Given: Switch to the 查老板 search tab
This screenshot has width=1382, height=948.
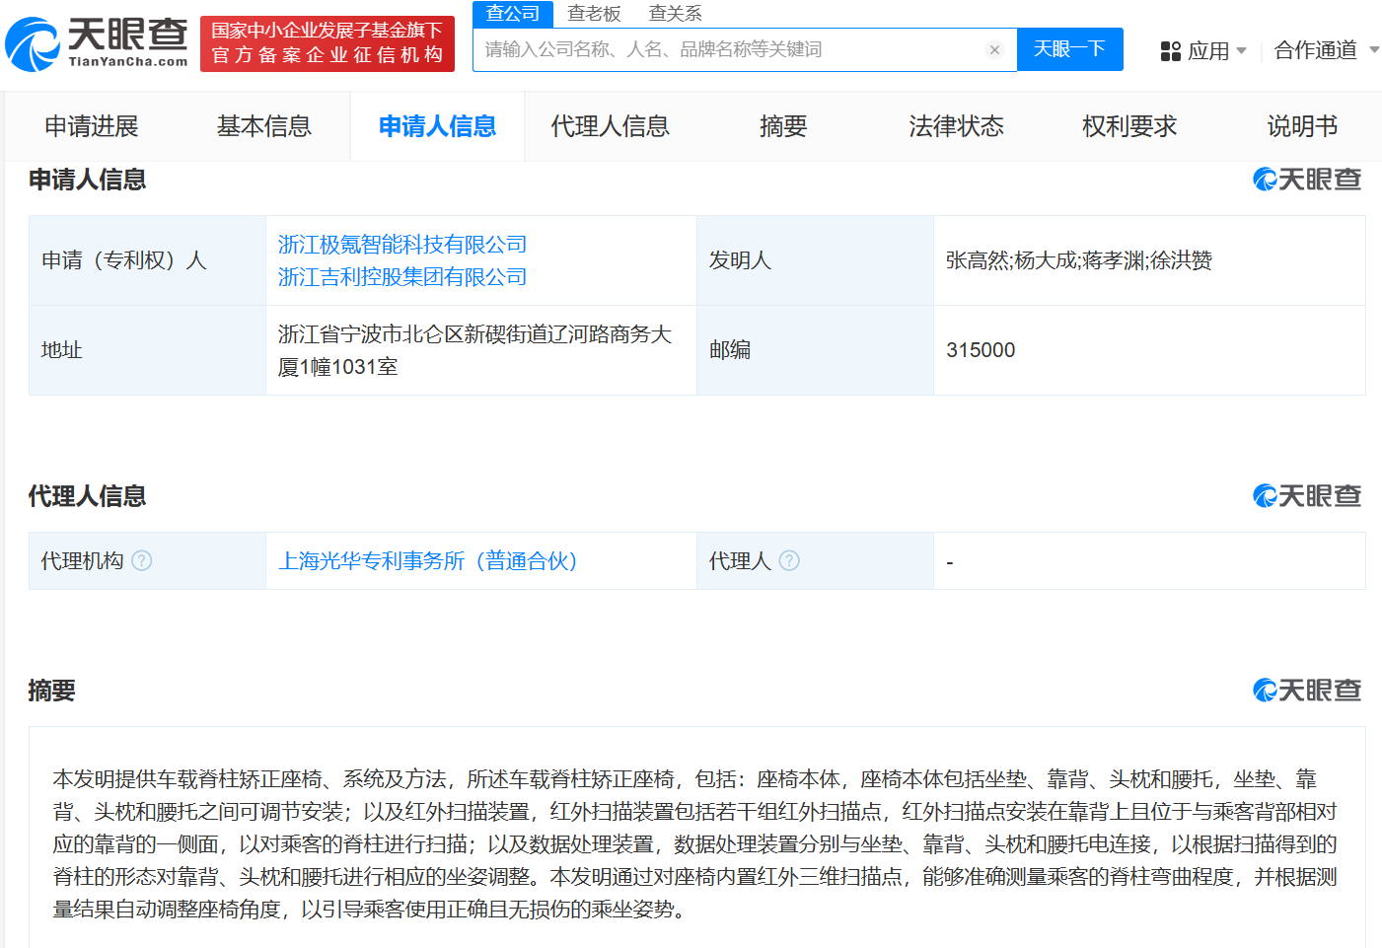Looking at the screenshot, I should (594, 14).
